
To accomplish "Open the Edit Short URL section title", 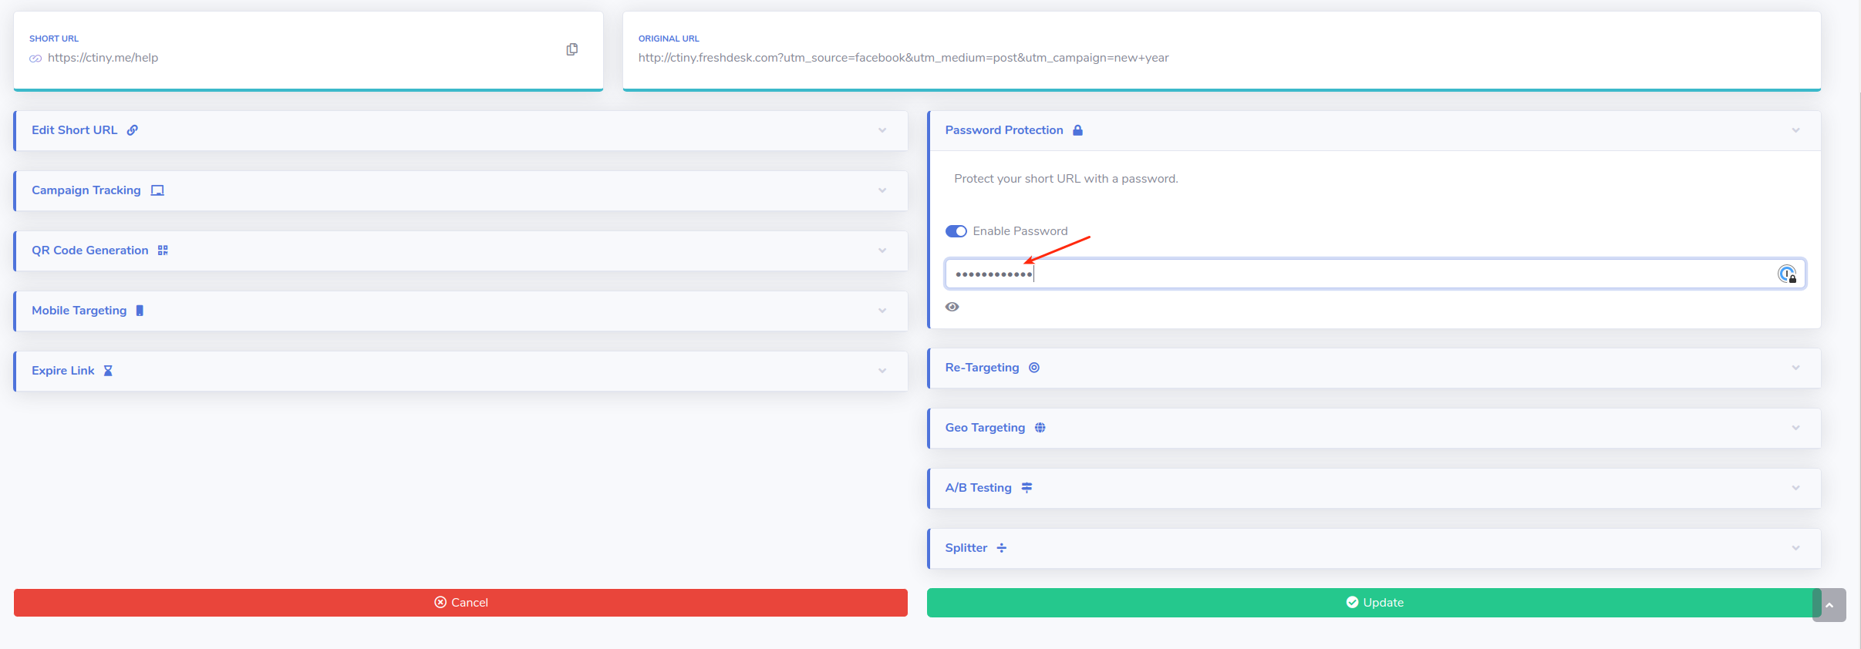I will [x=74, y=130].
